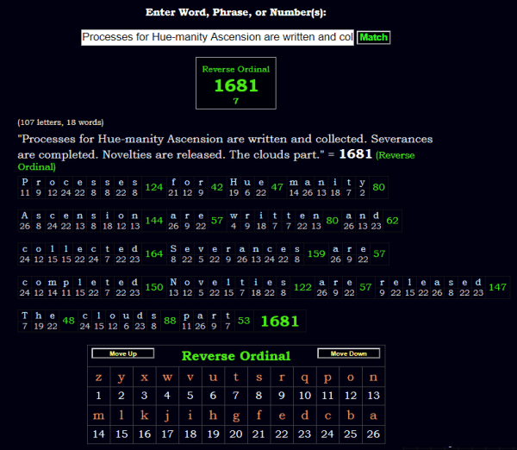Click letter x in cipher chart
The image size is (517, 450).
145,377
